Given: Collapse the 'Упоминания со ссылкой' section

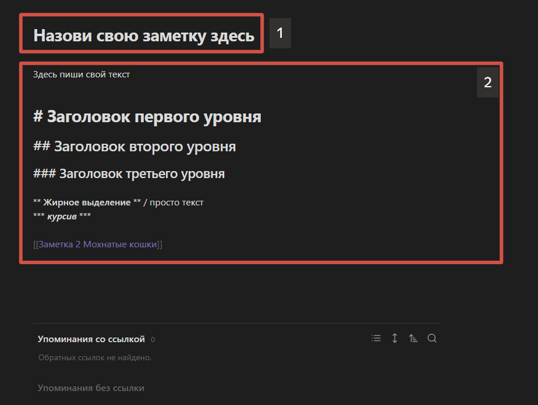Looking at the screenshot, I should 91,339.
